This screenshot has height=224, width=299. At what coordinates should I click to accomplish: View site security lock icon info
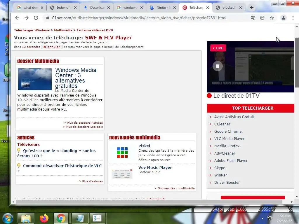[48, 18]
